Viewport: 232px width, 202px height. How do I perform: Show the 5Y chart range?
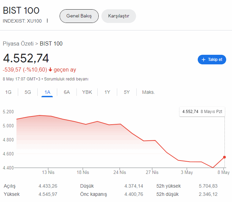click(127, 92)
